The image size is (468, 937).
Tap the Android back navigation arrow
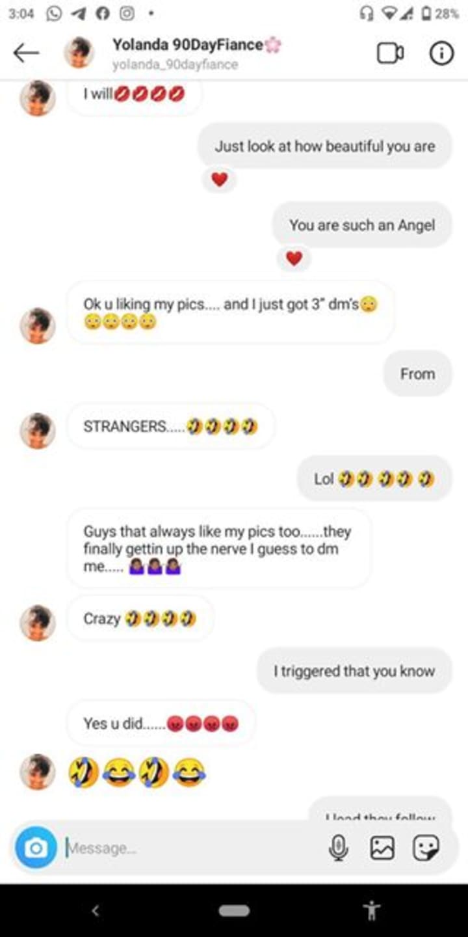coord(96,910)
